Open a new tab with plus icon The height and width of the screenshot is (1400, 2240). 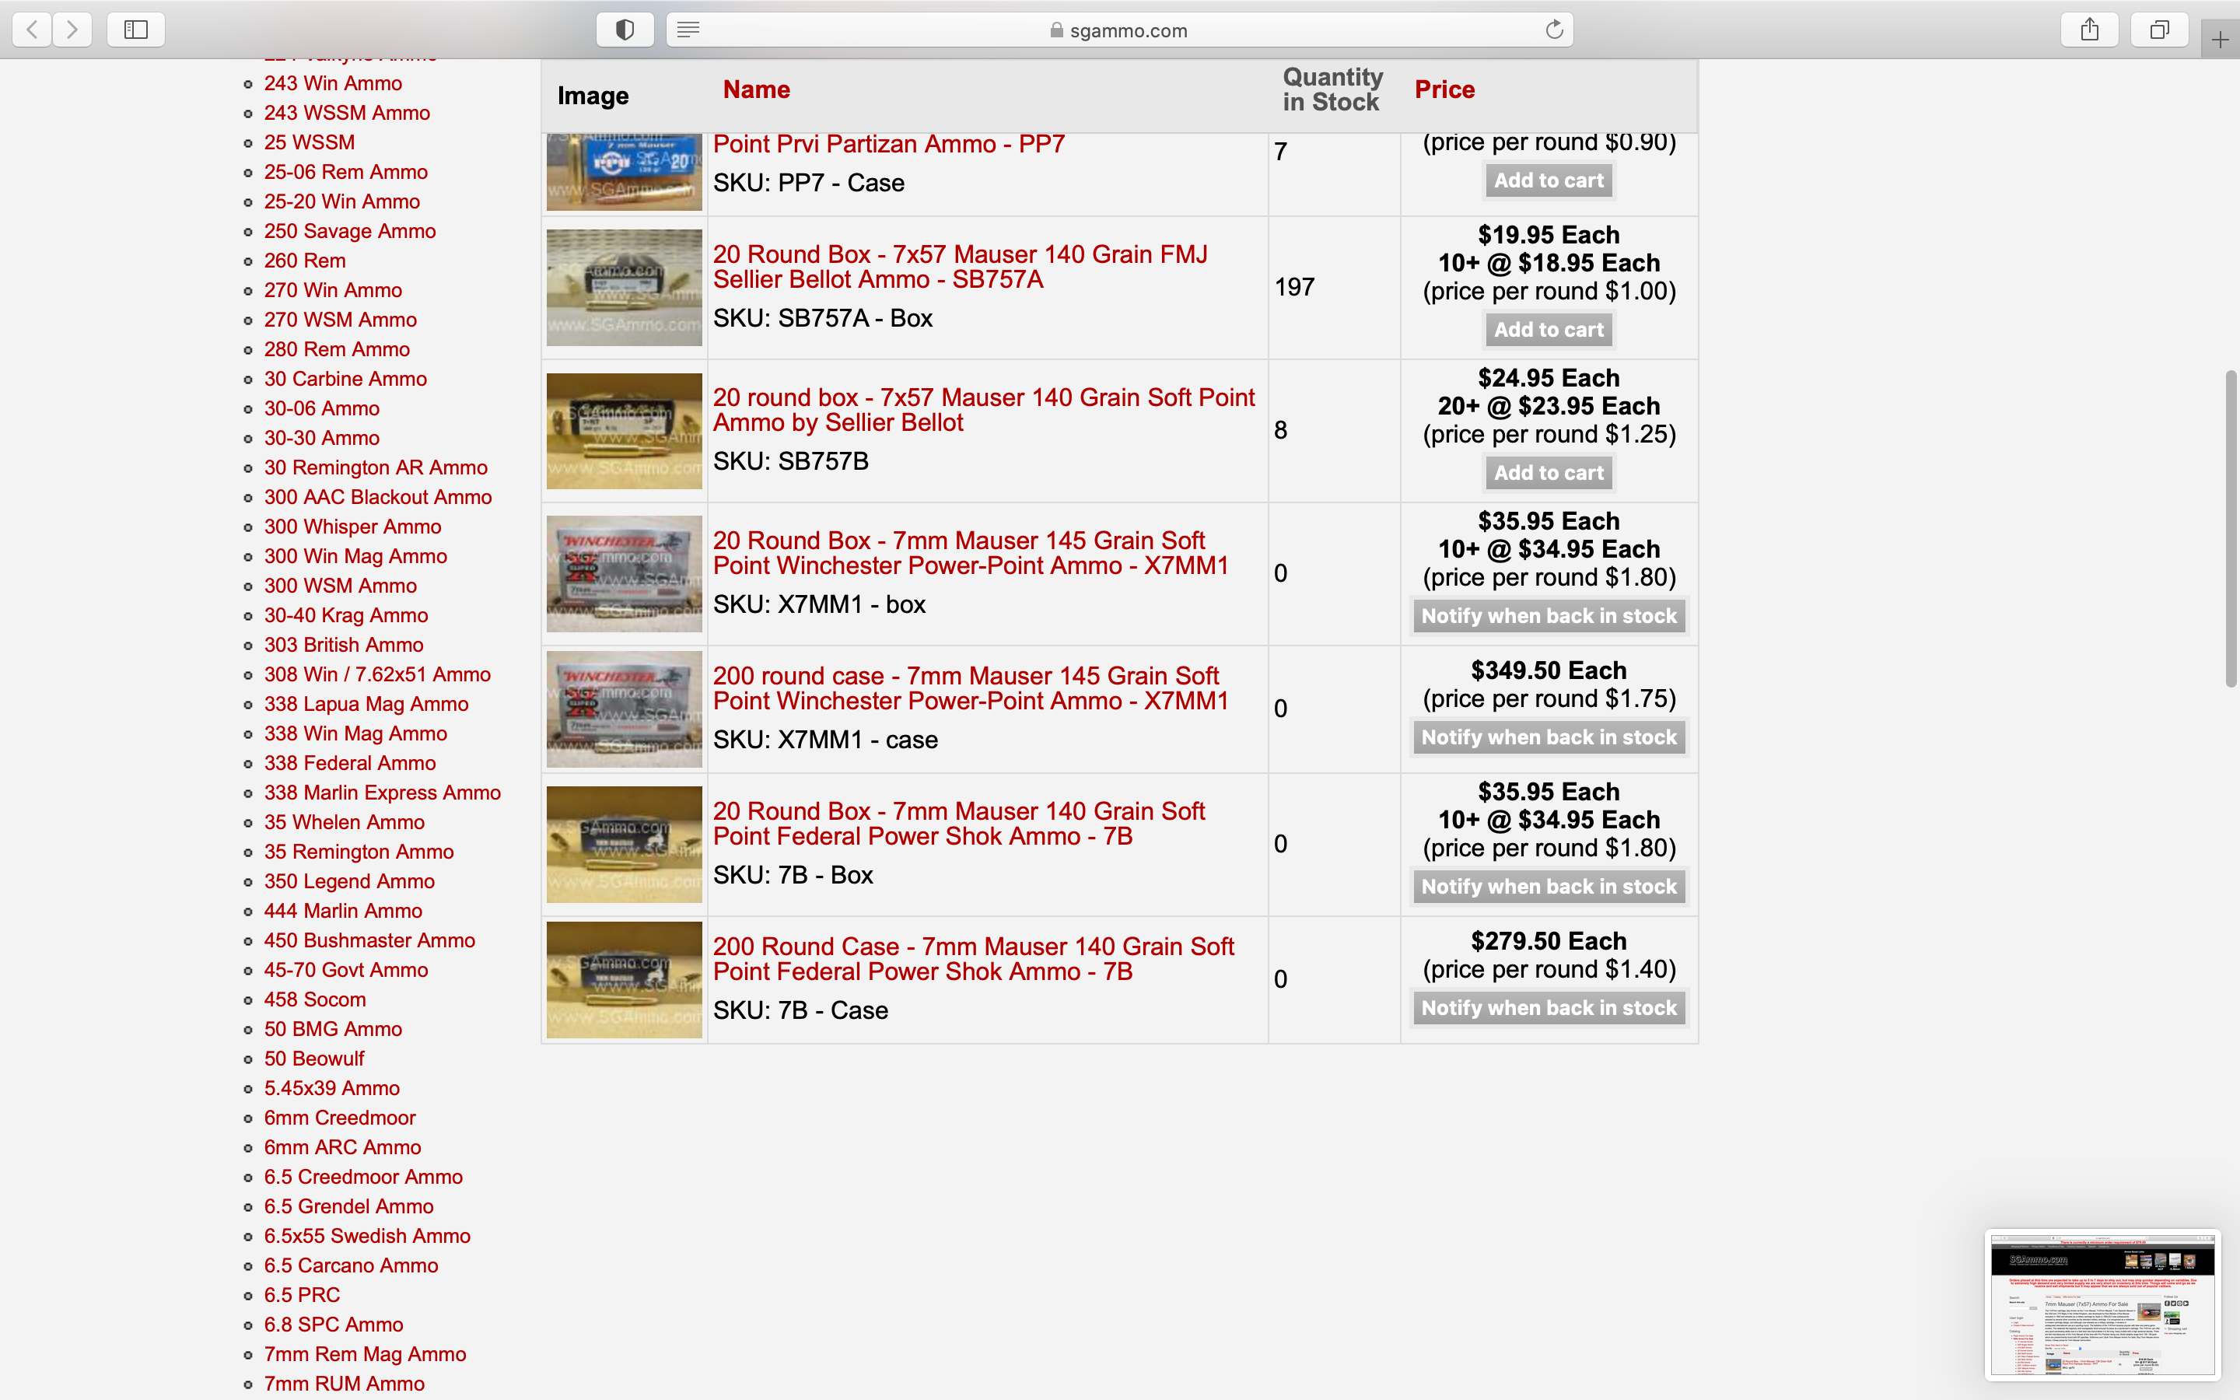pos(2220,40)
